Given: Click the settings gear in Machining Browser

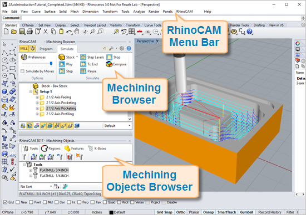Looking at the screenshot, I should pyautogui.click(x=122, y=48).
